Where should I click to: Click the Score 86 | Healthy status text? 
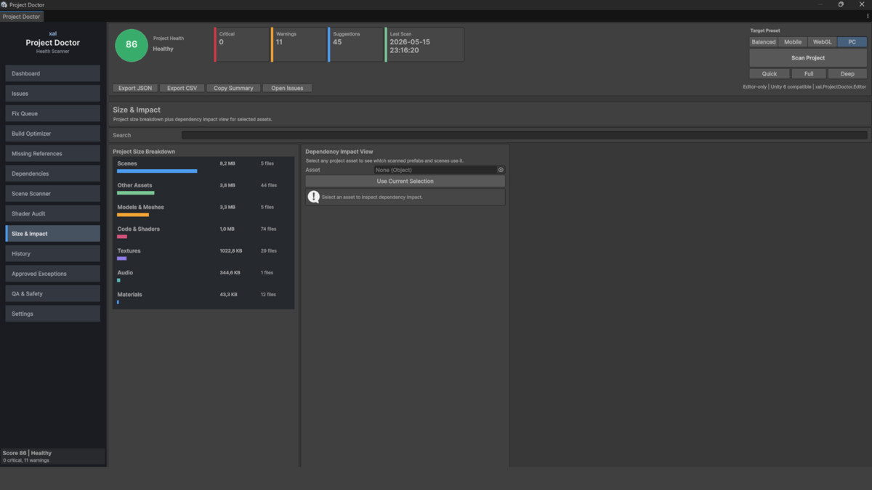(x=27, y=453)
